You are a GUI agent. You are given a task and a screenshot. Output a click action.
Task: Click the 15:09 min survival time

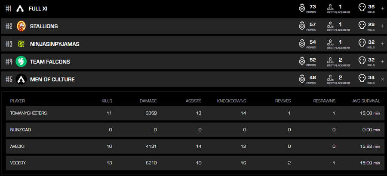point(370,163)
